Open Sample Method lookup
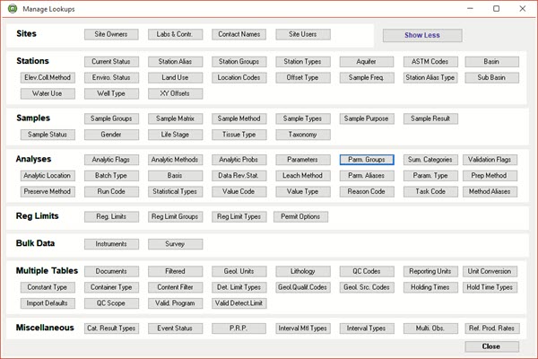Viewport: 538px width, 359px height. (x=239, y=118)
